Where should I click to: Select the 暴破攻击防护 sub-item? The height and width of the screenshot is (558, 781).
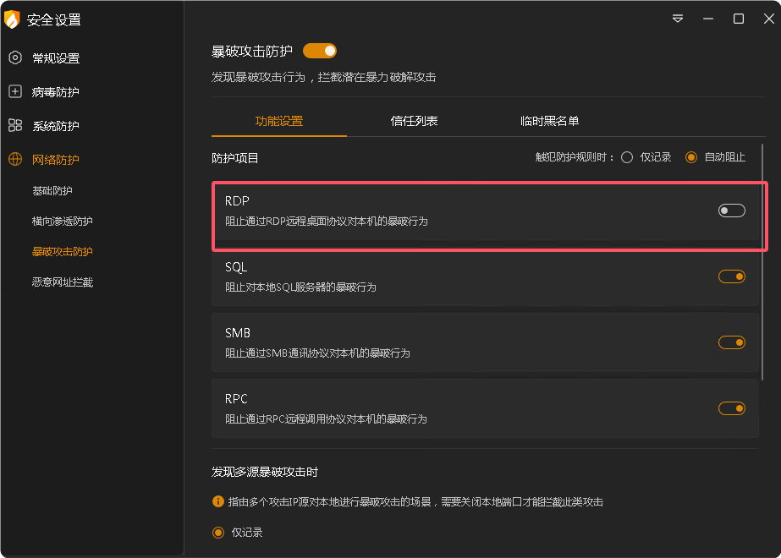(63, 251)
